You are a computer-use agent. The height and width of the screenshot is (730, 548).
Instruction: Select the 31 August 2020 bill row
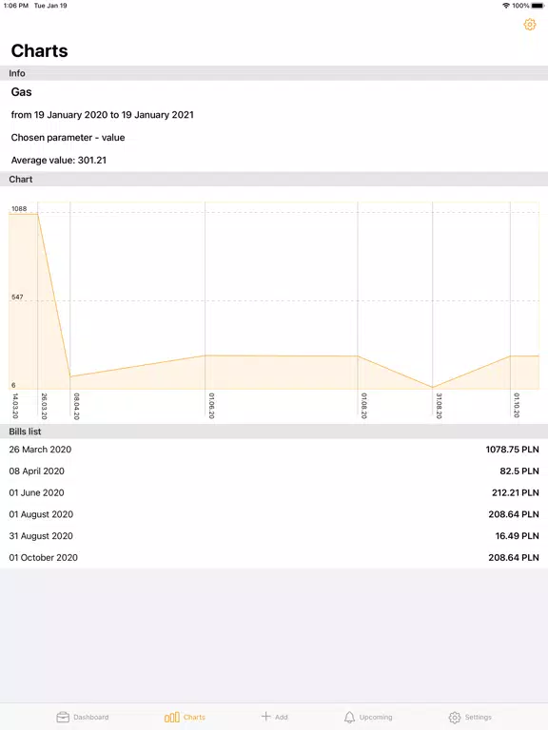(274, 536)
